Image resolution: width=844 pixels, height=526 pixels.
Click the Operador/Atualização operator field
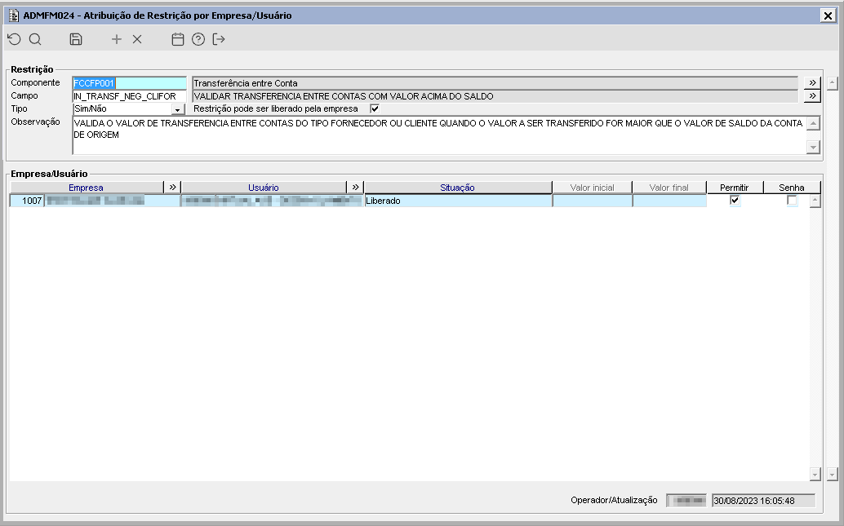pyautogui.click(x=686, y=500)
